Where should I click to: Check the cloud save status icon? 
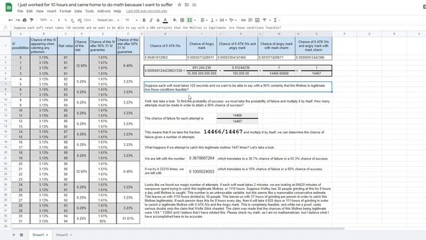pos(194,5)
